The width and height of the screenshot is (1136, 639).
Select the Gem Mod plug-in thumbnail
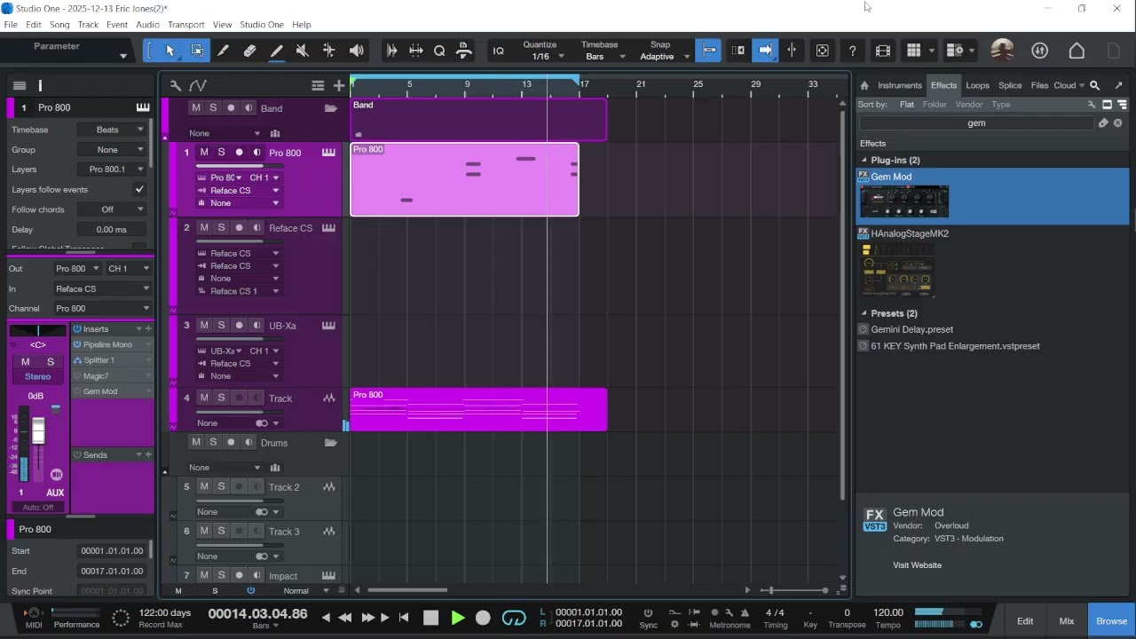pyautogui.click(x=904, y=201)
